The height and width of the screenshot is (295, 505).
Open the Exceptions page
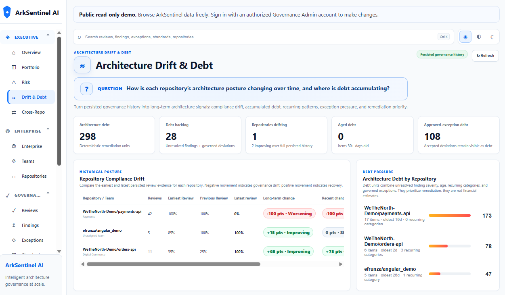coord(31,240)
